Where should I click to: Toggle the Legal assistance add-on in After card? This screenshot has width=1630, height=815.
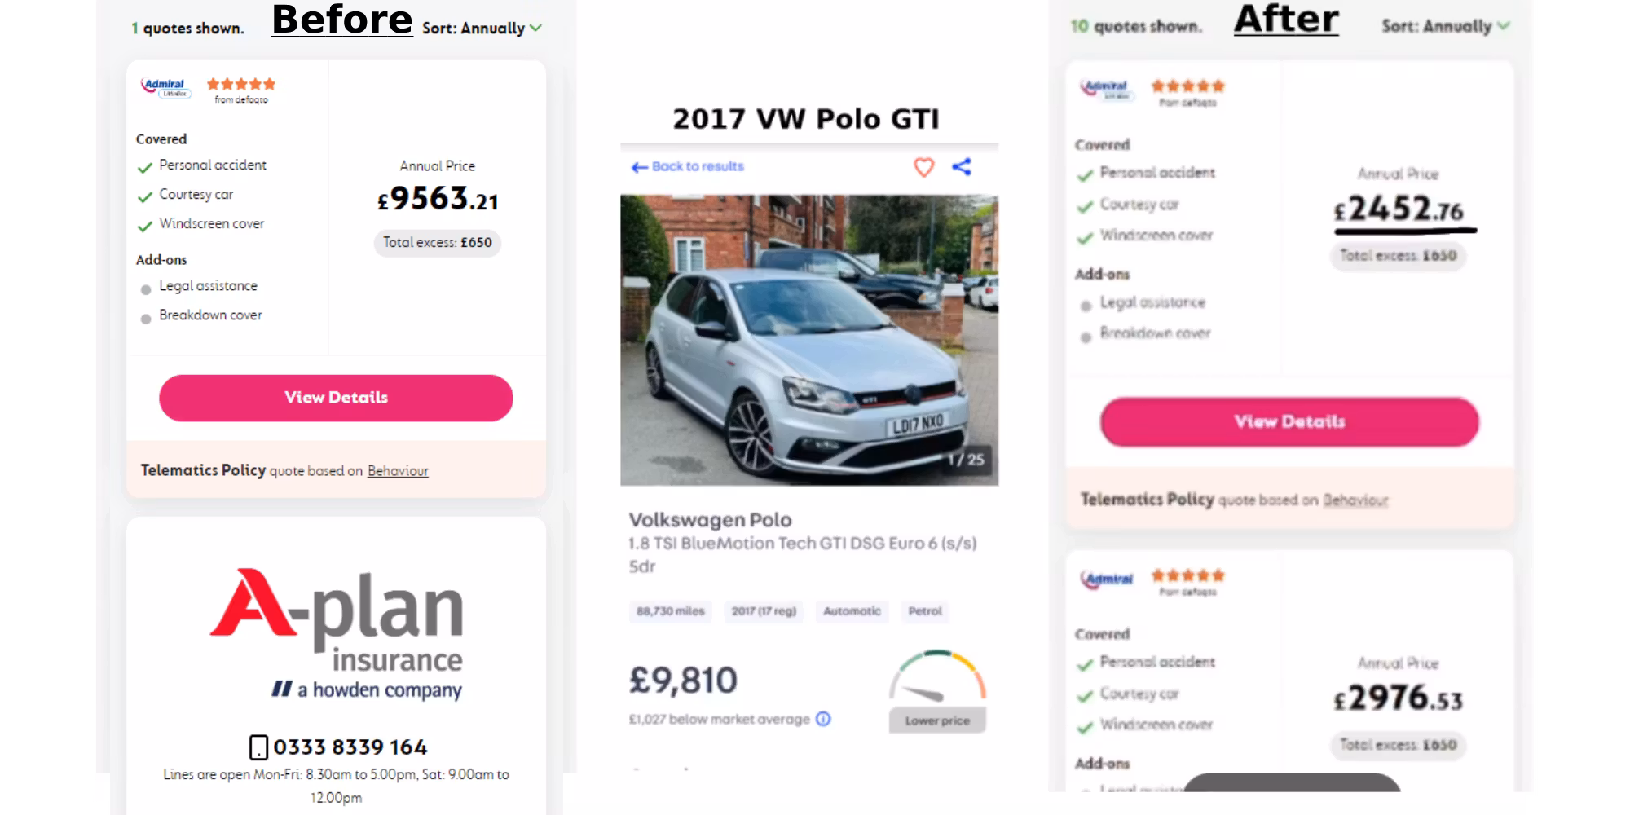coord(1086,306)
